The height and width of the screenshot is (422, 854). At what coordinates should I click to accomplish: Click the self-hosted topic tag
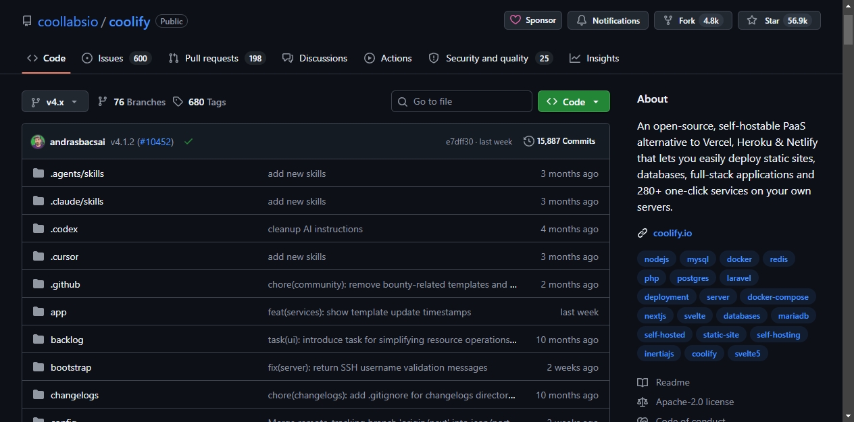pos(665,335)
